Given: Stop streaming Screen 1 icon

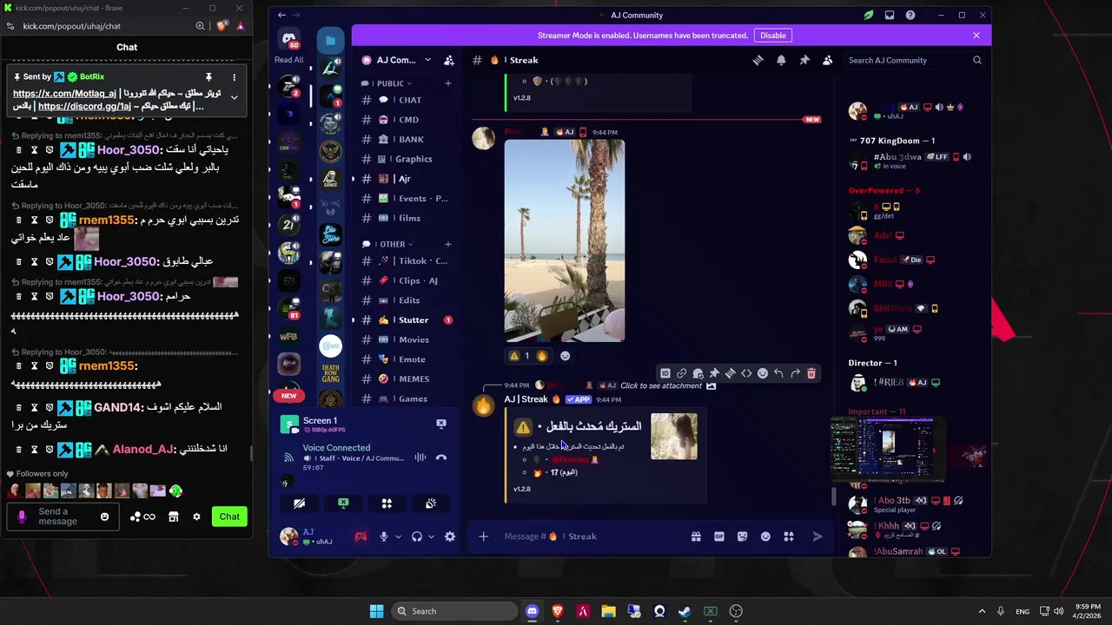Looking at the screenshot, I should (x=441, y=424).
